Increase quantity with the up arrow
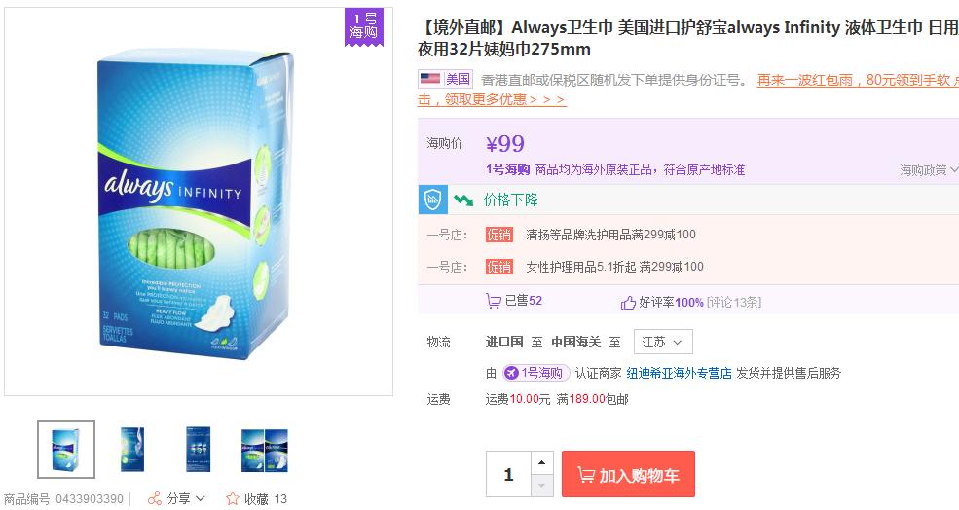 click(x=541, y=462)
